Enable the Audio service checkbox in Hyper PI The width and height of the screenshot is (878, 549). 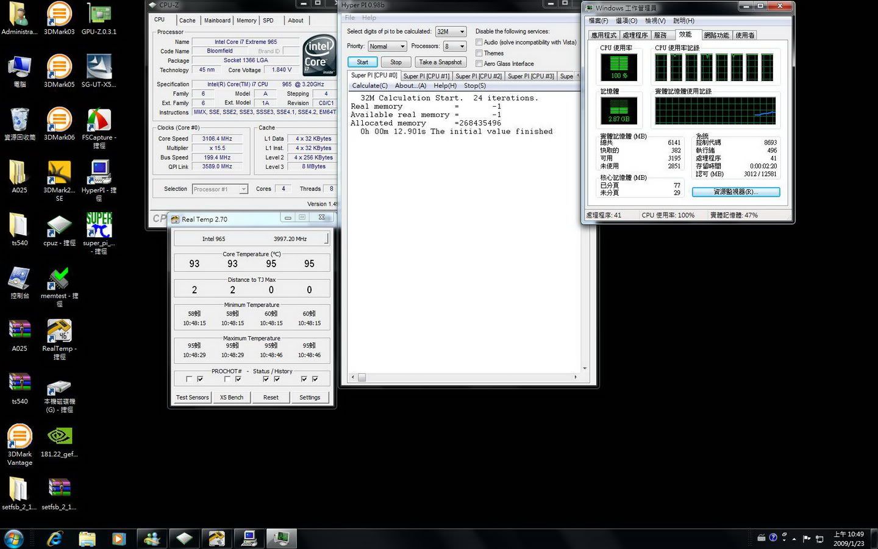pyautogui.click(x=479, y=42)
